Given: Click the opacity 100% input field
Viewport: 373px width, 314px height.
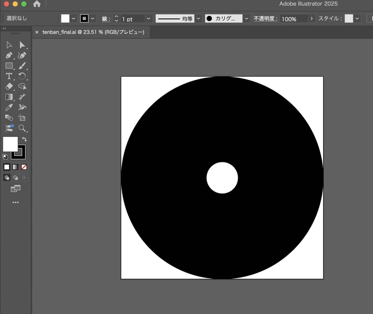Looking at the screenshot, I should click(x=294, y=19).
